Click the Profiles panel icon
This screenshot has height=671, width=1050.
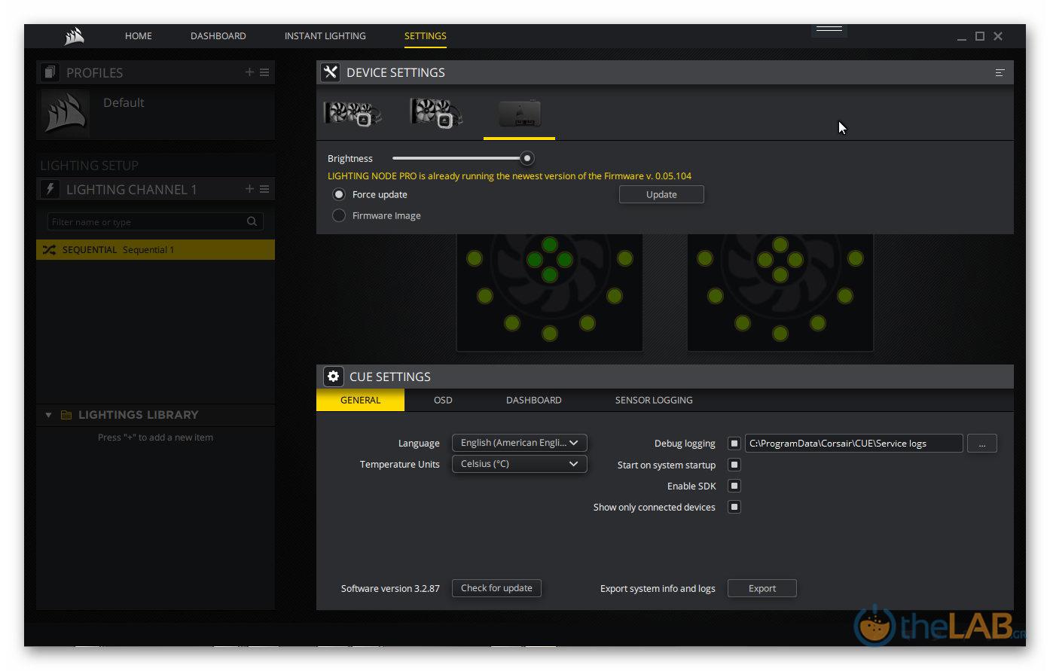(x=50, y=72)
